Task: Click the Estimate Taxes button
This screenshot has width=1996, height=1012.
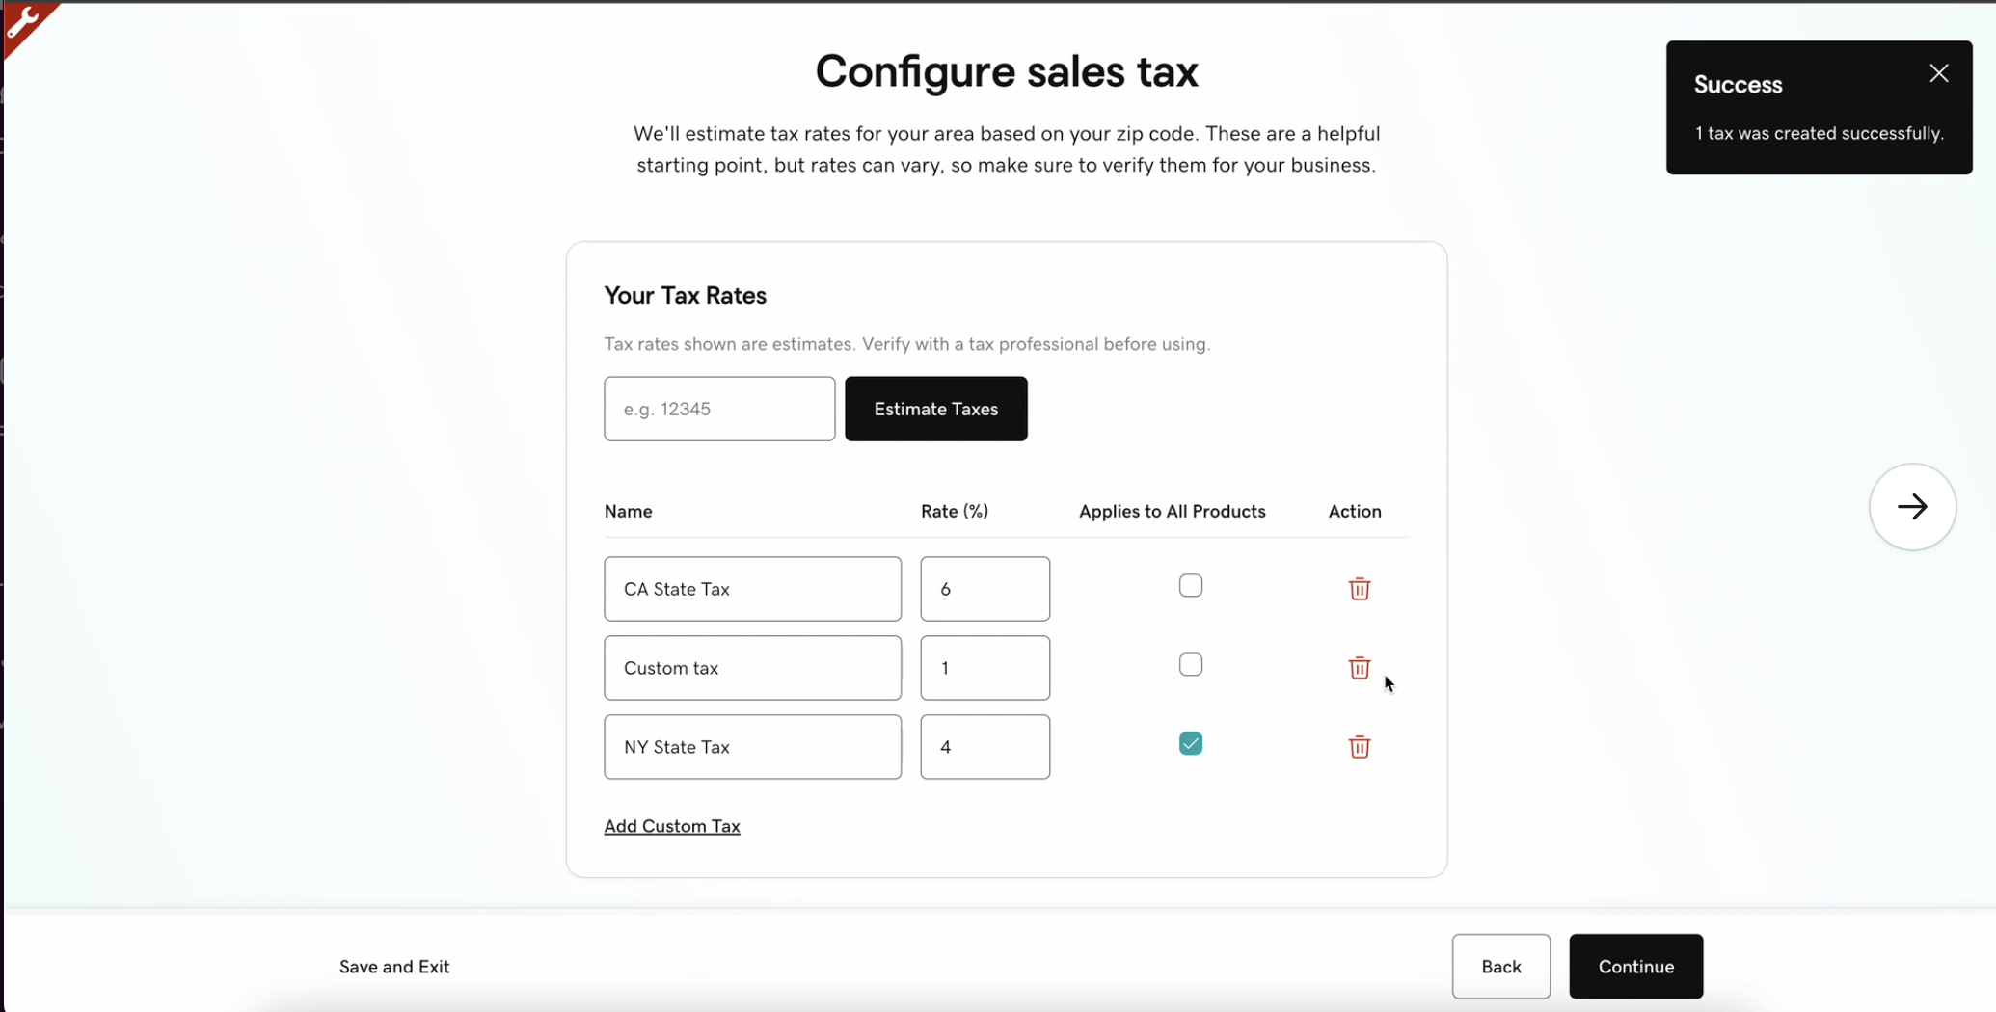Action: (935, 409)
